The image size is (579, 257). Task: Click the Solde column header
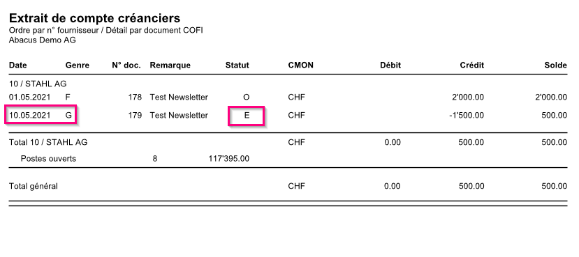click(x=555, y=65)
